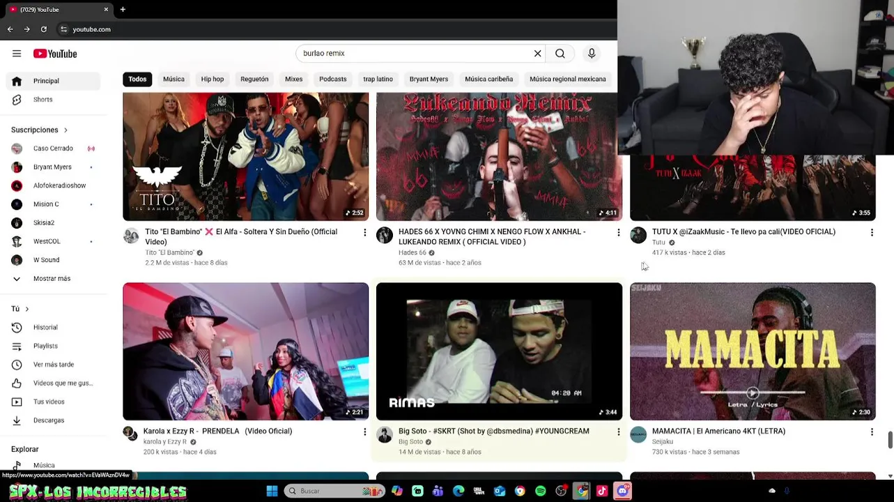The width and height of the screenshot is (894, 502).
Task: Play the Karola x Ezzy R Prendela thumbnail
Action: point(245,351)
